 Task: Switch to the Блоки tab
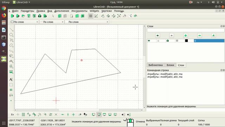pos(170,65)
